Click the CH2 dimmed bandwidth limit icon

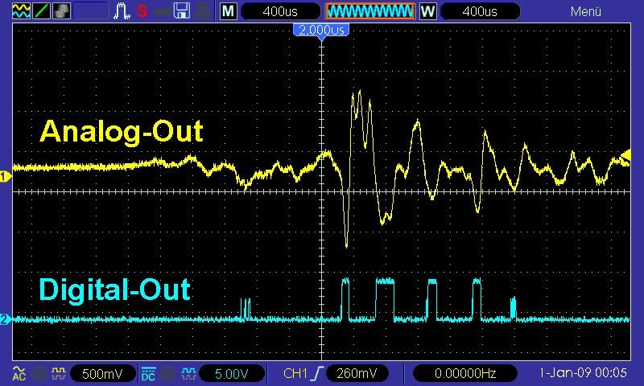coord(168,374)
